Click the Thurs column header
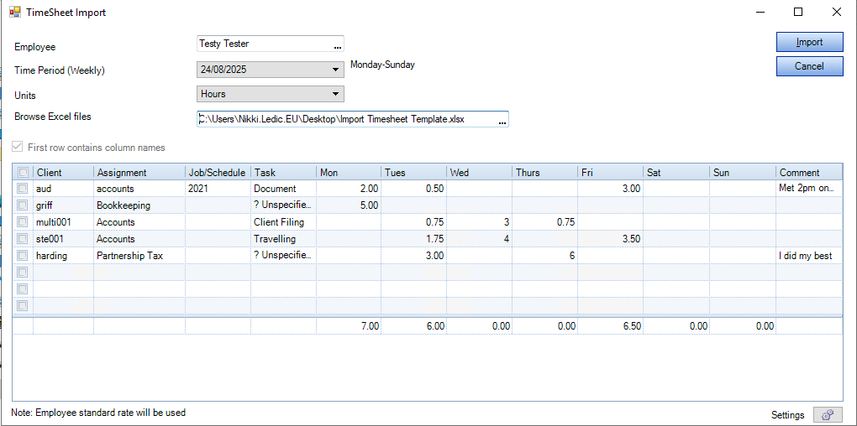 [x=545, y=173]
